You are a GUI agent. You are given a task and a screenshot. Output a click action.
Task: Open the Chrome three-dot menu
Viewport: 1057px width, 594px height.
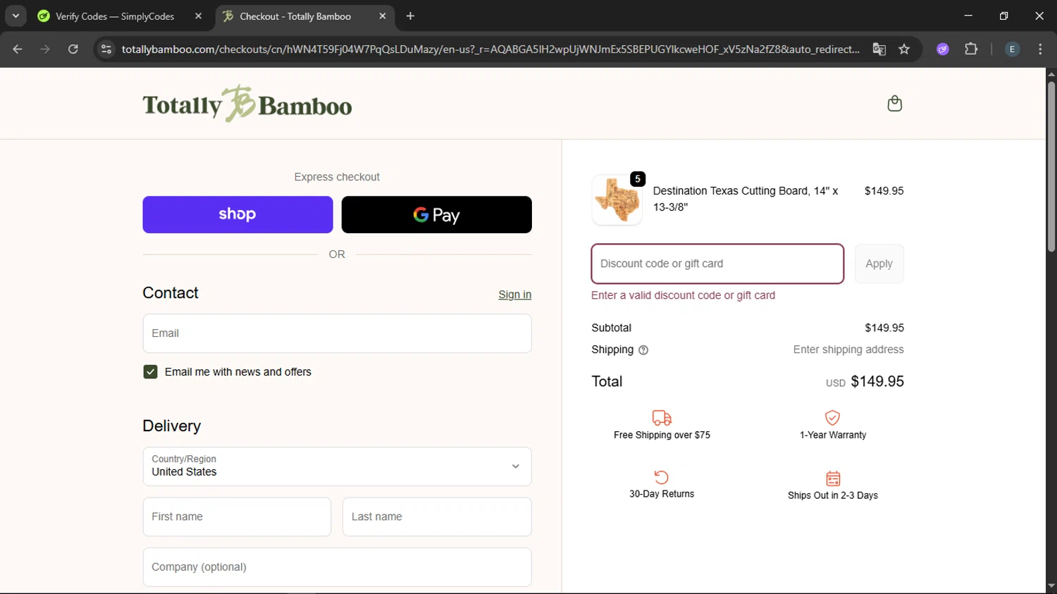click(1040, 49)
